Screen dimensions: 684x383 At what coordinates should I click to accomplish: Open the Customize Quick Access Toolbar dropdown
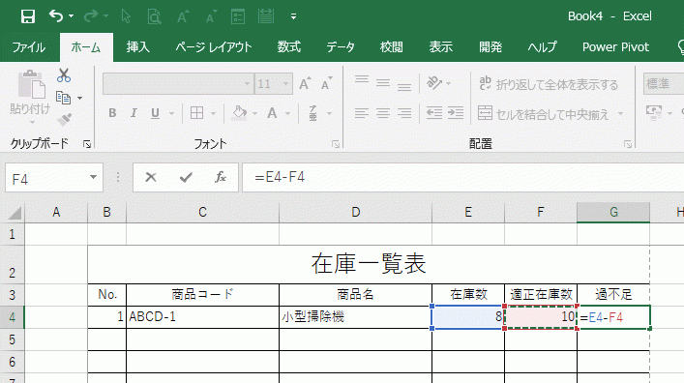(293, 17)
